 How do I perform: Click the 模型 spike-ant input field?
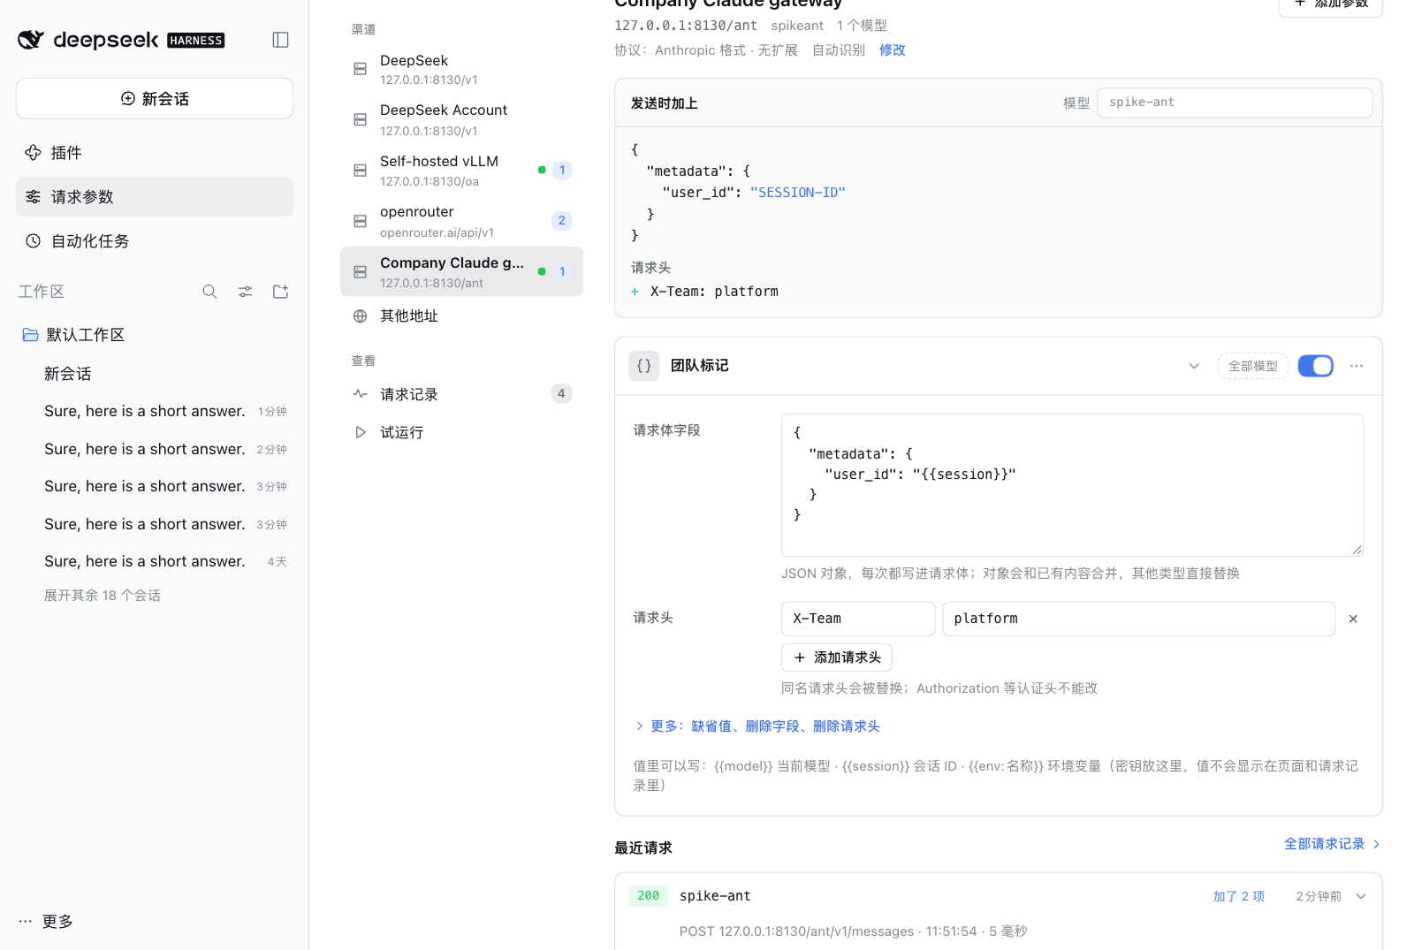[1235, 103]
